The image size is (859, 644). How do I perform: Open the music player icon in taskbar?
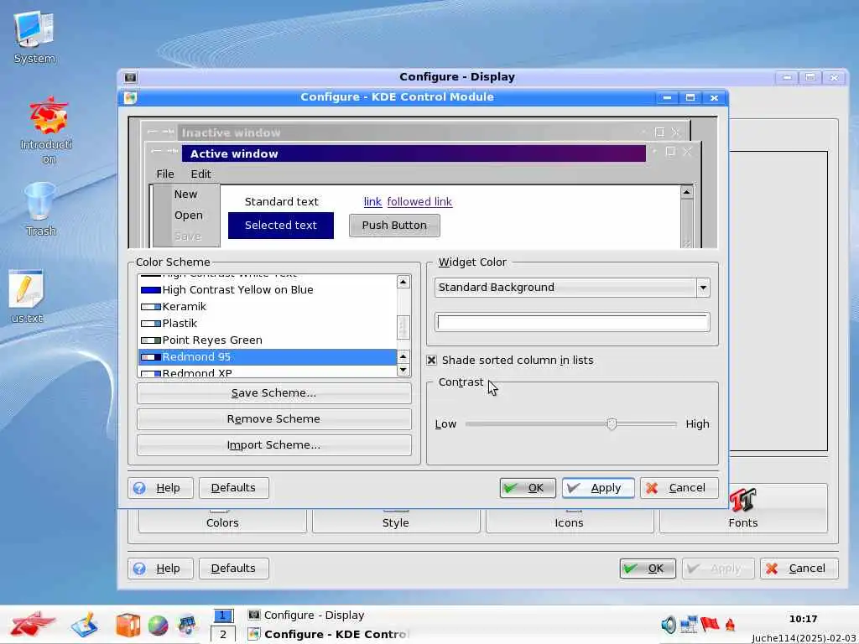[187, 625]
